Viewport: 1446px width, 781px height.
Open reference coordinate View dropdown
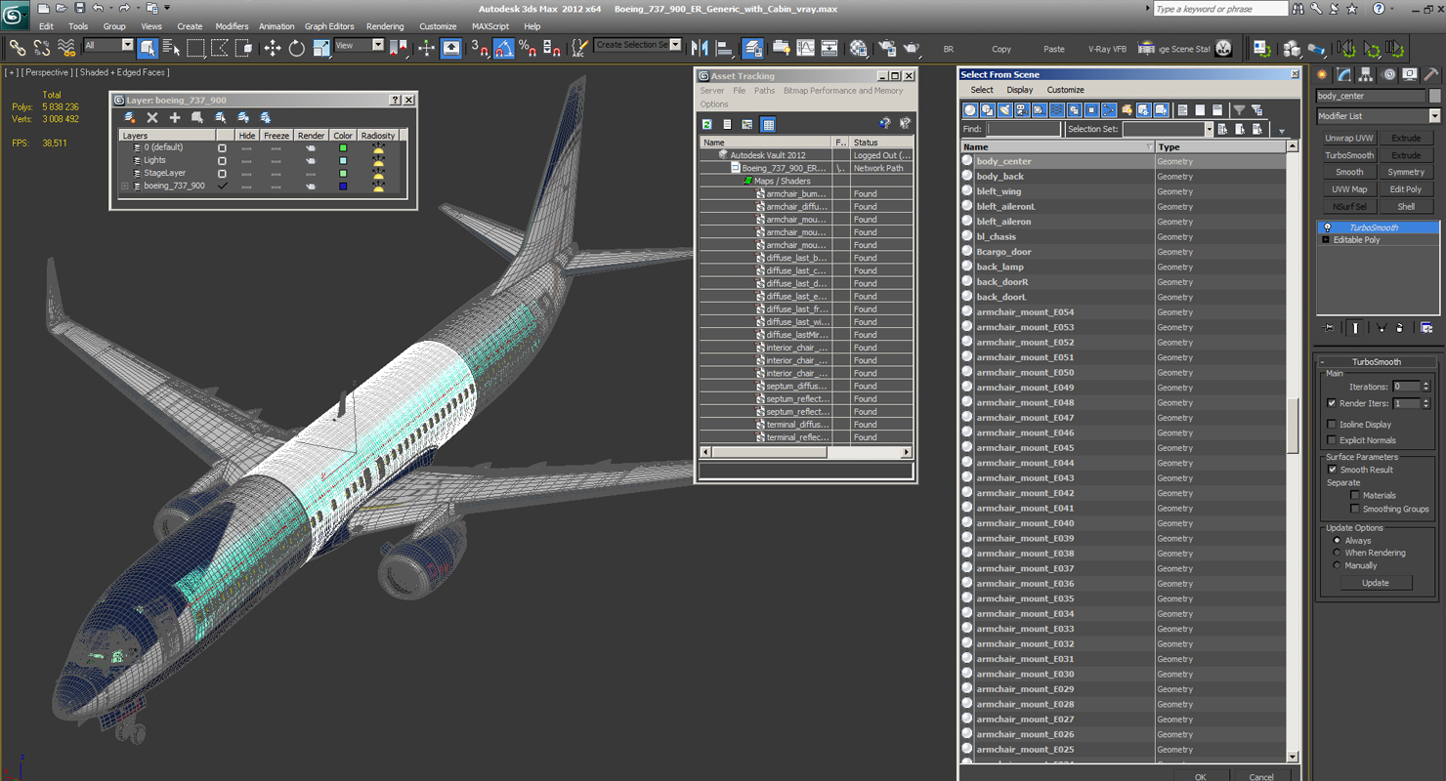coord(360,45)
